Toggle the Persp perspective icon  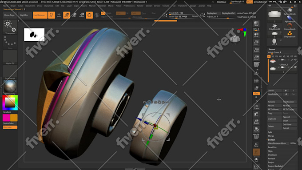coord(256,65)
